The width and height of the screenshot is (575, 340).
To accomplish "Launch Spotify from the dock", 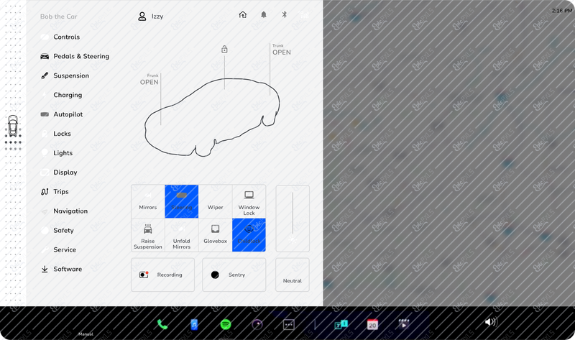I will click(x=226, y=324).
